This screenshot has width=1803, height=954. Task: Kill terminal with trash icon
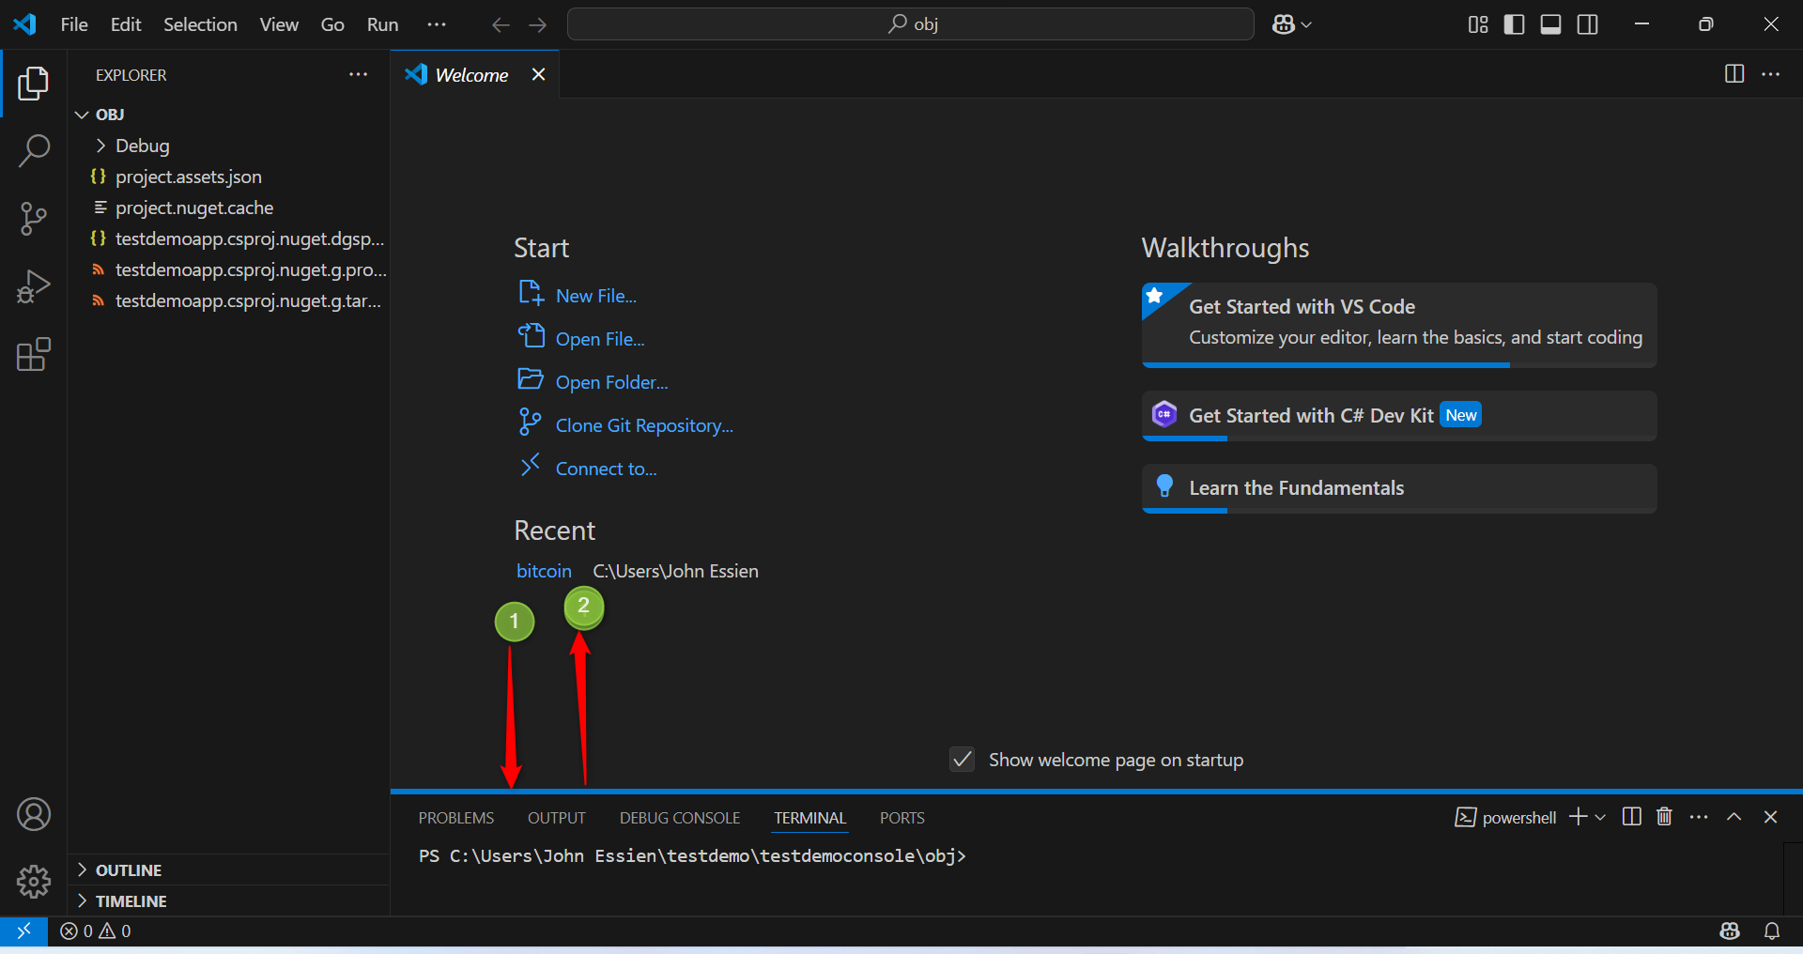click(1664, 817)
